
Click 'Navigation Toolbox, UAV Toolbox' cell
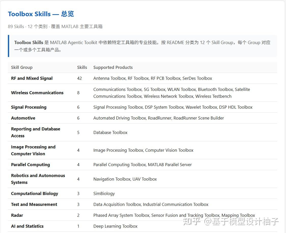pyautogui.click(x=125, y=179)
